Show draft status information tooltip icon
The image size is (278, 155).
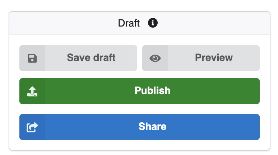(153, 23)
